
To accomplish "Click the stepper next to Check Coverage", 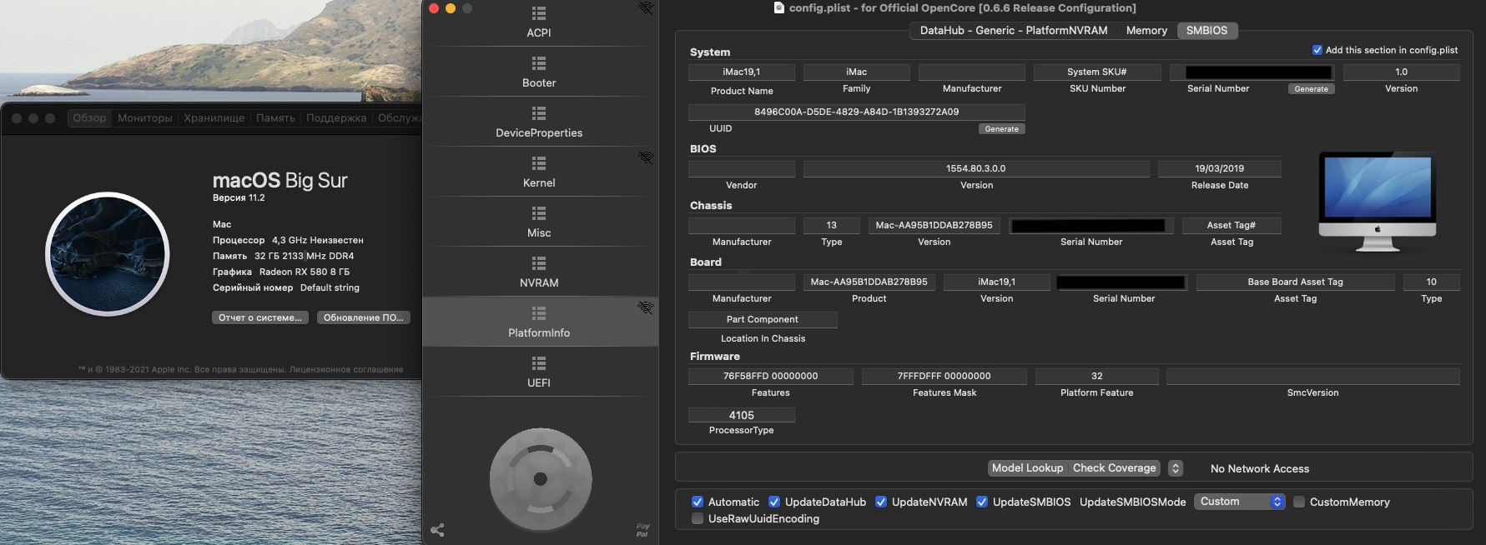I will pyautogui.click(x=1176, y=468).
